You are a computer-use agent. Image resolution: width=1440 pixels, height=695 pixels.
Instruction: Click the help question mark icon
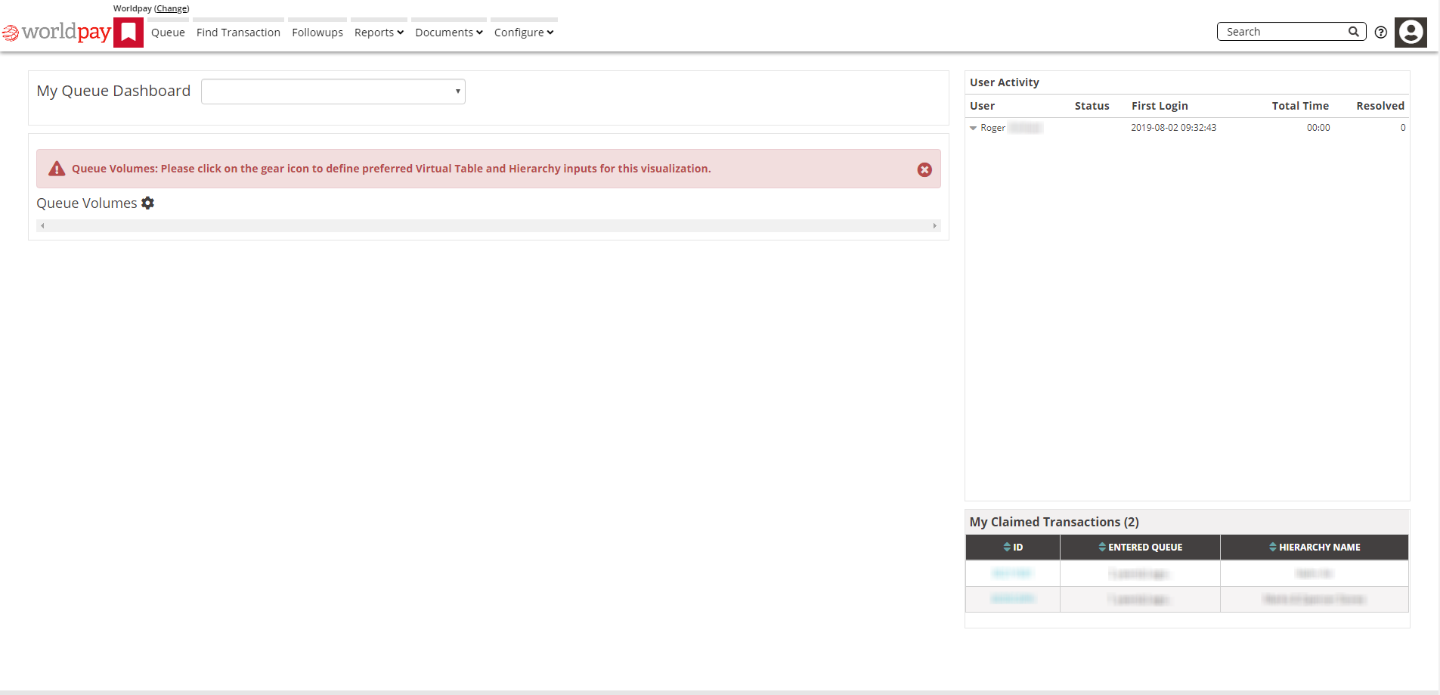1380,32
